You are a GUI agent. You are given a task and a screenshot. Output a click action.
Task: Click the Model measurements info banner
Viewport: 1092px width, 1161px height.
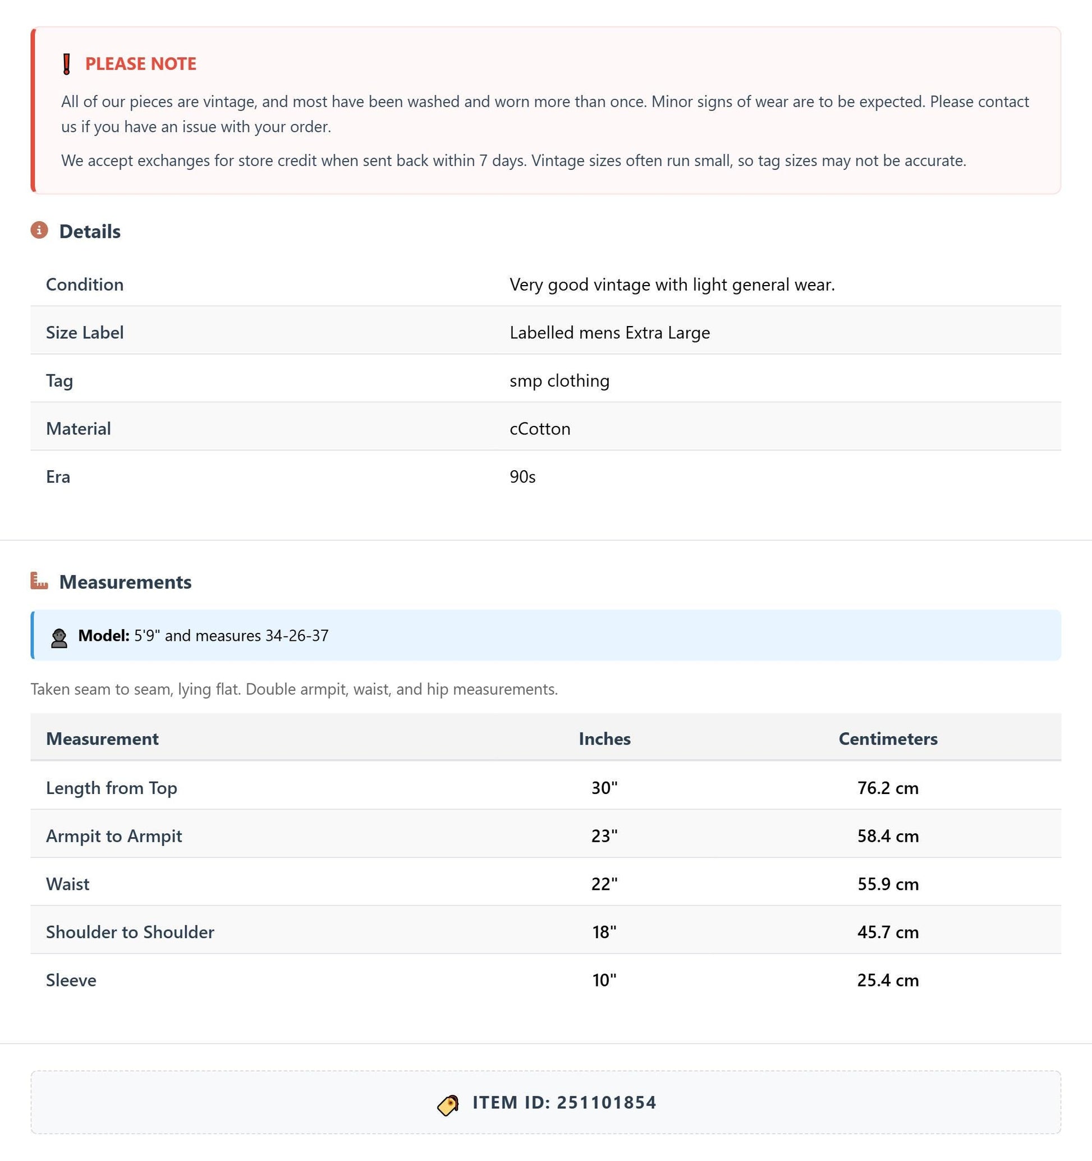click(x=545, y=635)
